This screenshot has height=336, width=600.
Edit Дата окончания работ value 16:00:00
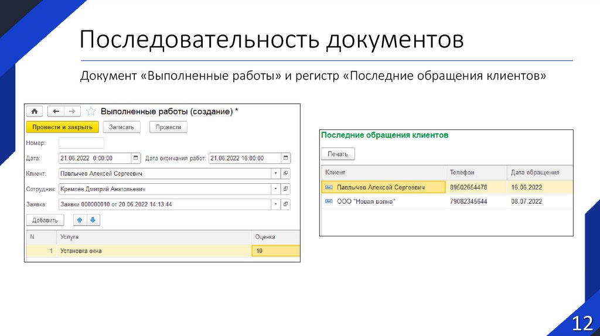(245, 158)
